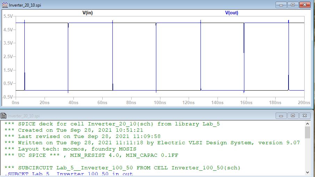Click the 2.5V vertical axis label
This screenshot has width=315, height=177.
8,56
